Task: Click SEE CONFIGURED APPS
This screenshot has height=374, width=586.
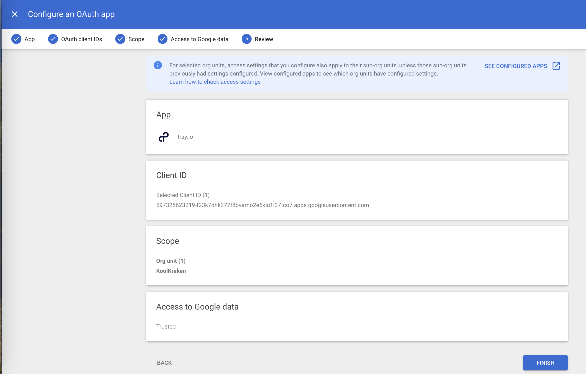Action: click(x=516, y=66)
